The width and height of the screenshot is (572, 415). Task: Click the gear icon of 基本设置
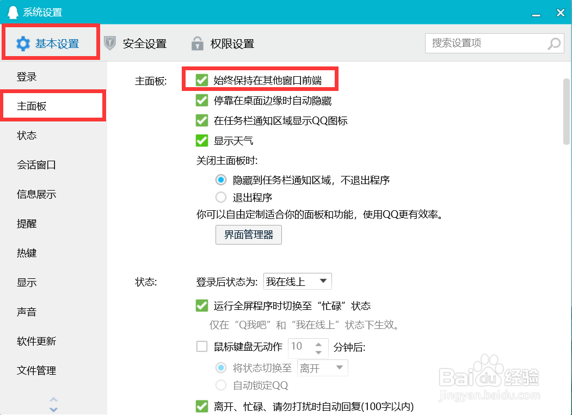[23, 44]
